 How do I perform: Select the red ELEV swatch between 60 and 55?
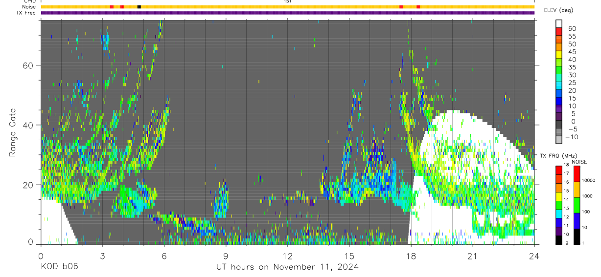tap(559, 32)
